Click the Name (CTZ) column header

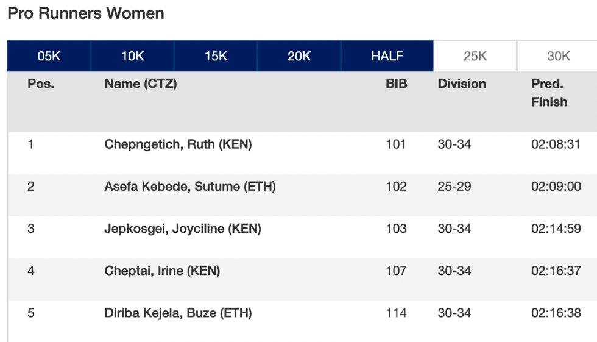click(141, 84)
